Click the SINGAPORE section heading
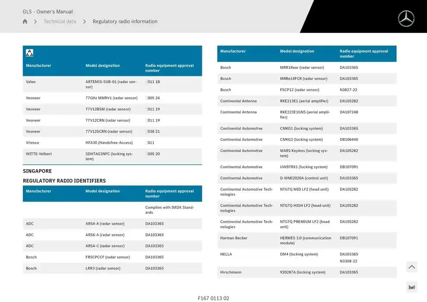The height and width of the screenshot is (302, 427). coord(37,171)
